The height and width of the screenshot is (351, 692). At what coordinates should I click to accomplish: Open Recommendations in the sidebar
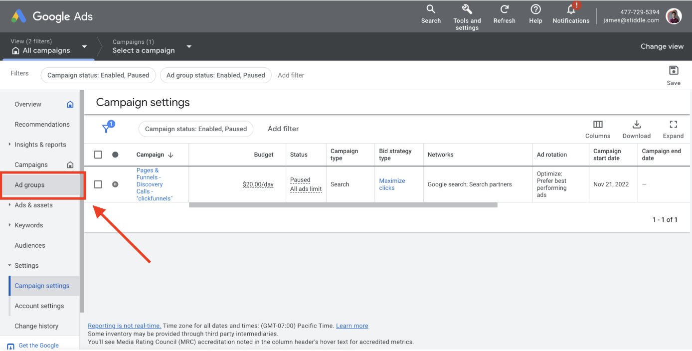[x=42, y=125]
